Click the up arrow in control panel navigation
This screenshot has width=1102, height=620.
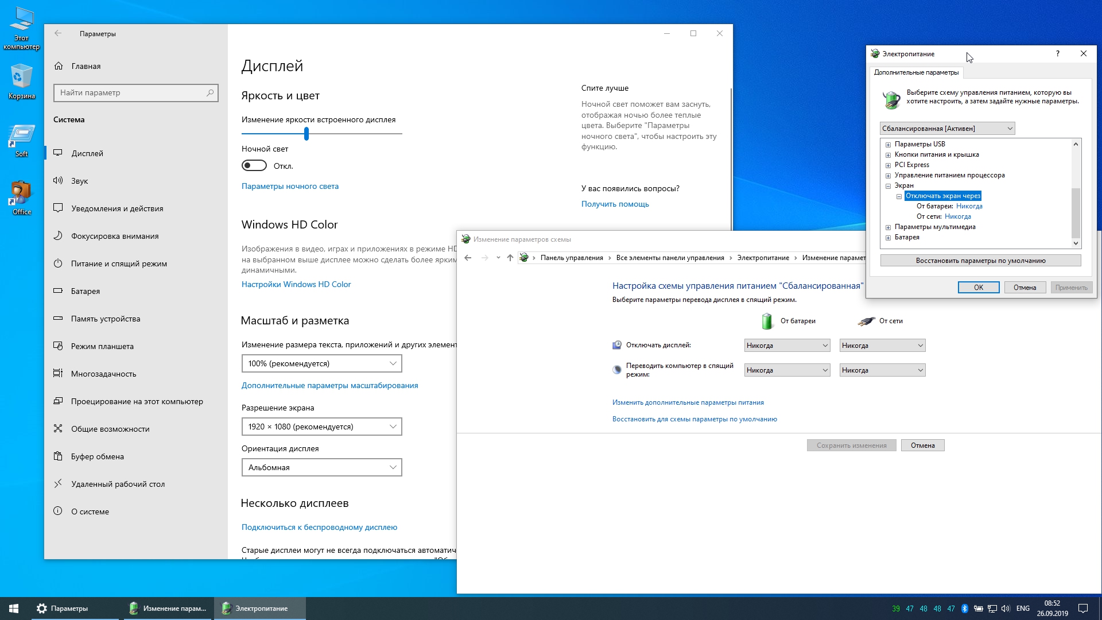[510, 258]
